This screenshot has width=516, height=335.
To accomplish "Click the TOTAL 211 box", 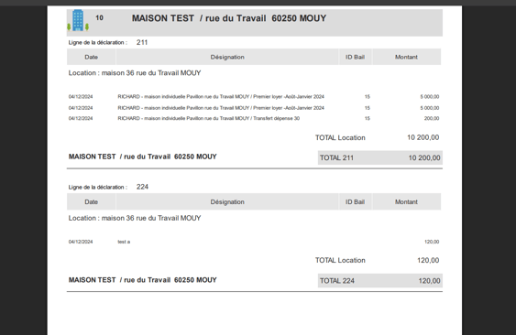I will (x=380, y=157).
